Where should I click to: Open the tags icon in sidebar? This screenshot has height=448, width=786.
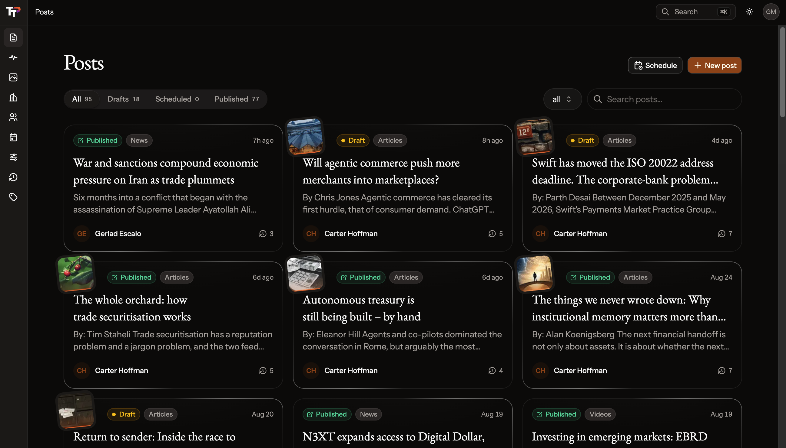coord(13,197)
